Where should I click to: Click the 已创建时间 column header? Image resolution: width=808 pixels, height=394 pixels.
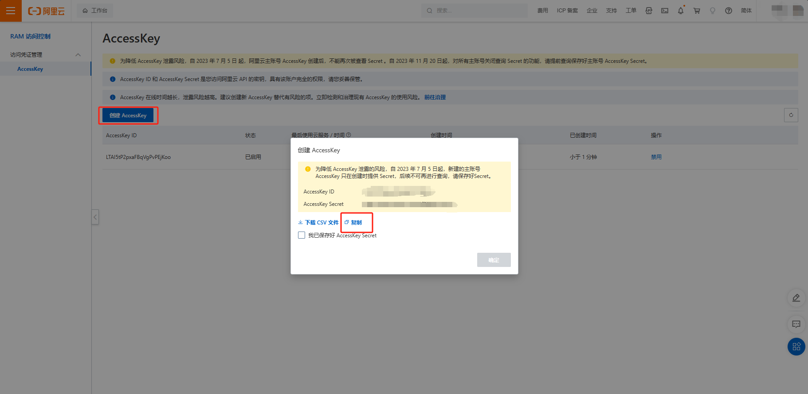583,135
